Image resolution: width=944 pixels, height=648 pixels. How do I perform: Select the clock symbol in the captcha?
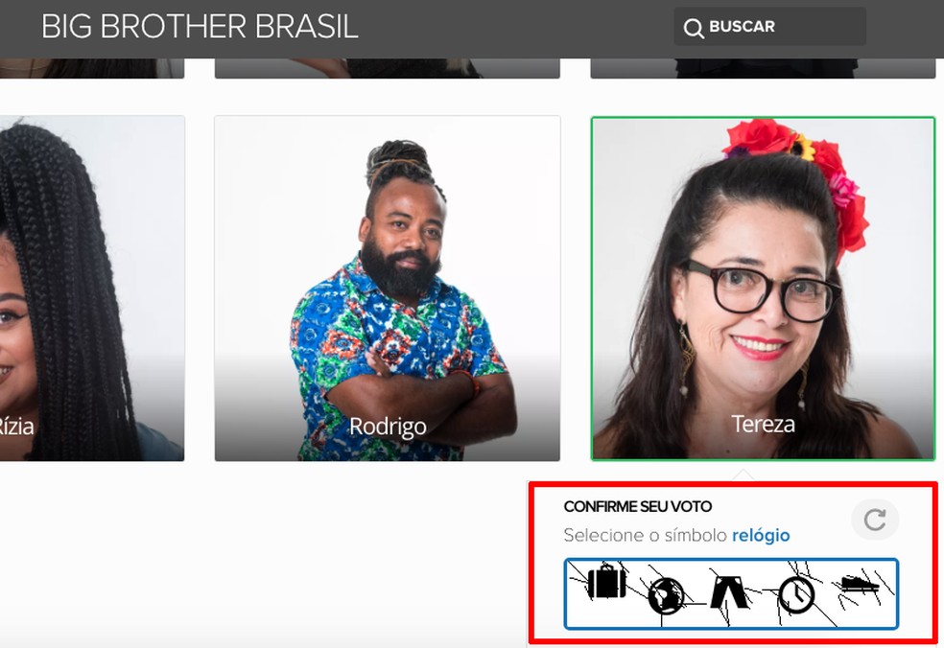point(796,594)
